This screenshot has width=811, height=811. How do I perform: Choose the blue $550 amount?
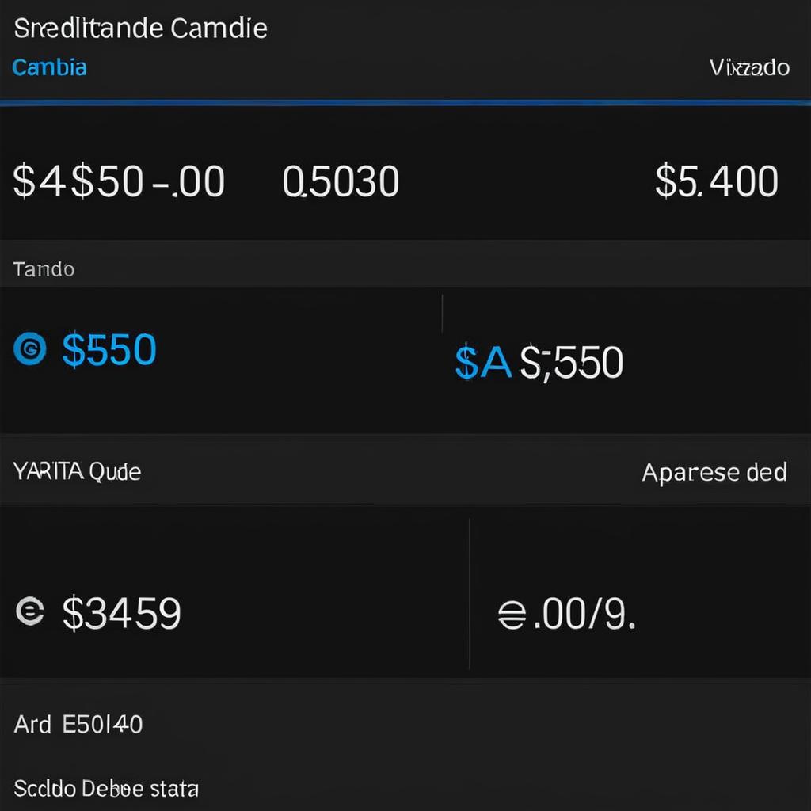pos(109,349)
